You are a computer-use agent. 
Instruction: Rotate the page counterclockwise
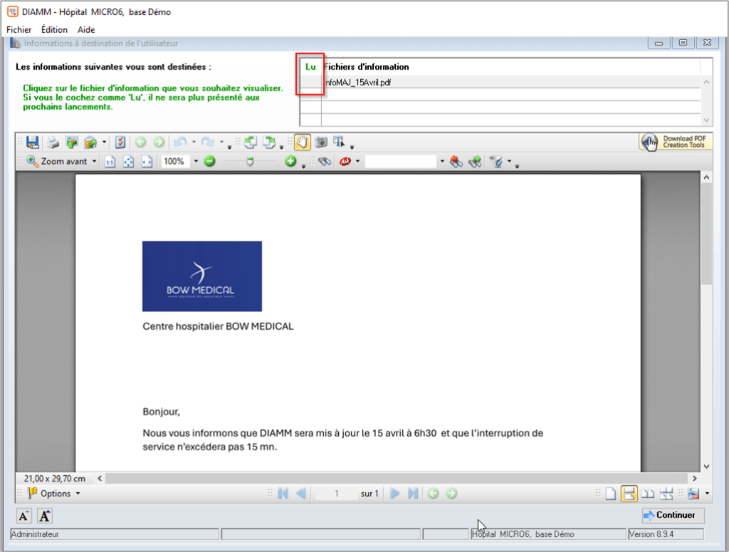pyautogui.click(x=251, y=142)
